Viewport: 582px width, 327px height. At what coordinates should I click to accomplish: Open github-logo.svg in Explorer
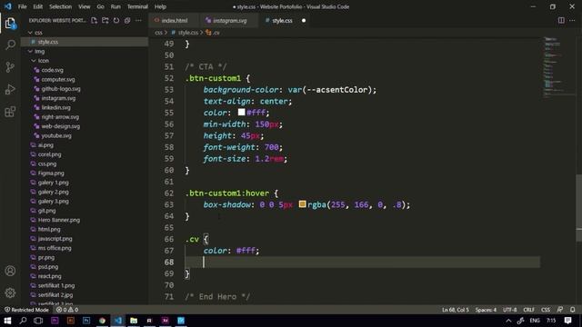(x=61, y=89)
